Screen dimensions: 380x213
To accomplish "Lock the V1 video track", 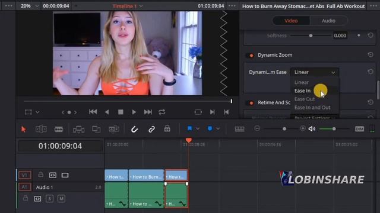I will click(x=41, y=175).
